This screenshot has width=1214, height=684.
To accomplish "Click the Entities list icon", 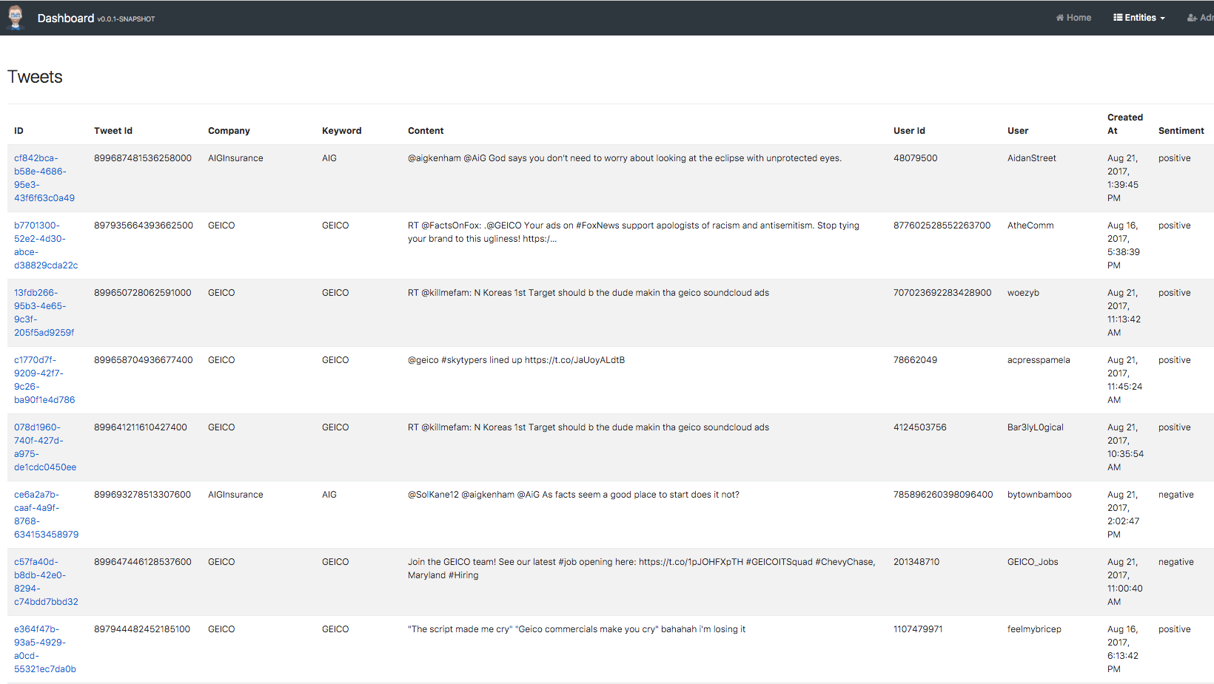I will (x=1118, y=18).
